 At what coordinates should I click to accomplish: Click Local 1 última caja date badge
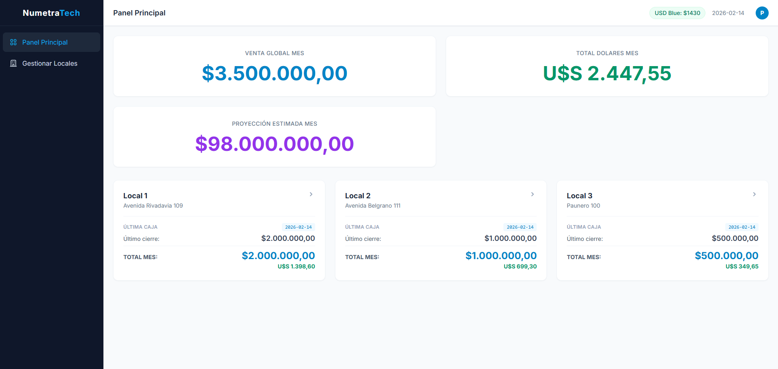(298, 227)
